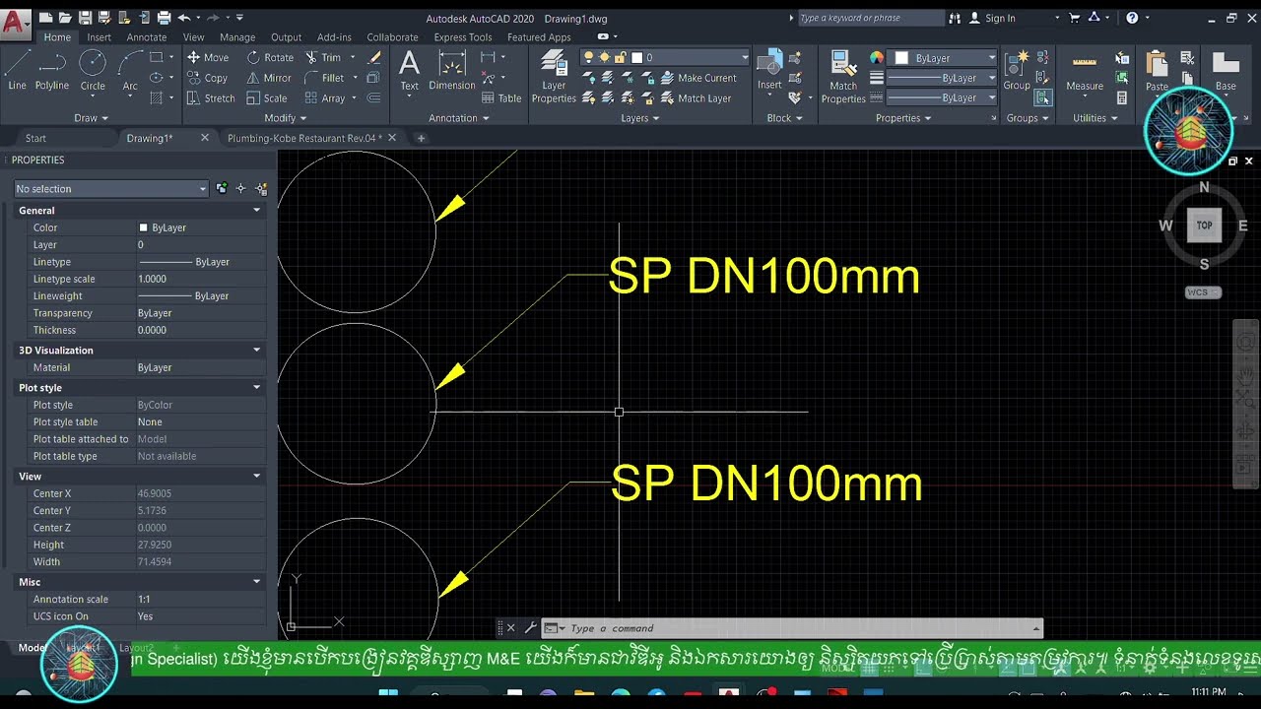Search in the keyword or phrase box
Screen dimensions: 1261x709
coord(870,18)
